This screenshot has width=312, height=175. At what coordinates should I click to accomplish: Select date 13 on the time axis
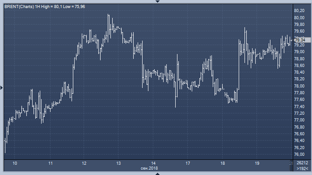(x=118, y=163)
